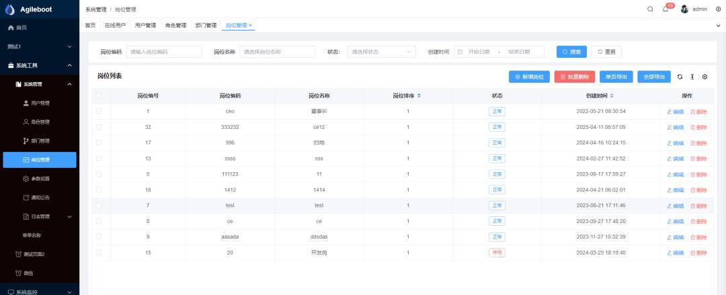Click the 新增岗位 button
This screenshot has width=726, height=295.
tap(529, 77)
